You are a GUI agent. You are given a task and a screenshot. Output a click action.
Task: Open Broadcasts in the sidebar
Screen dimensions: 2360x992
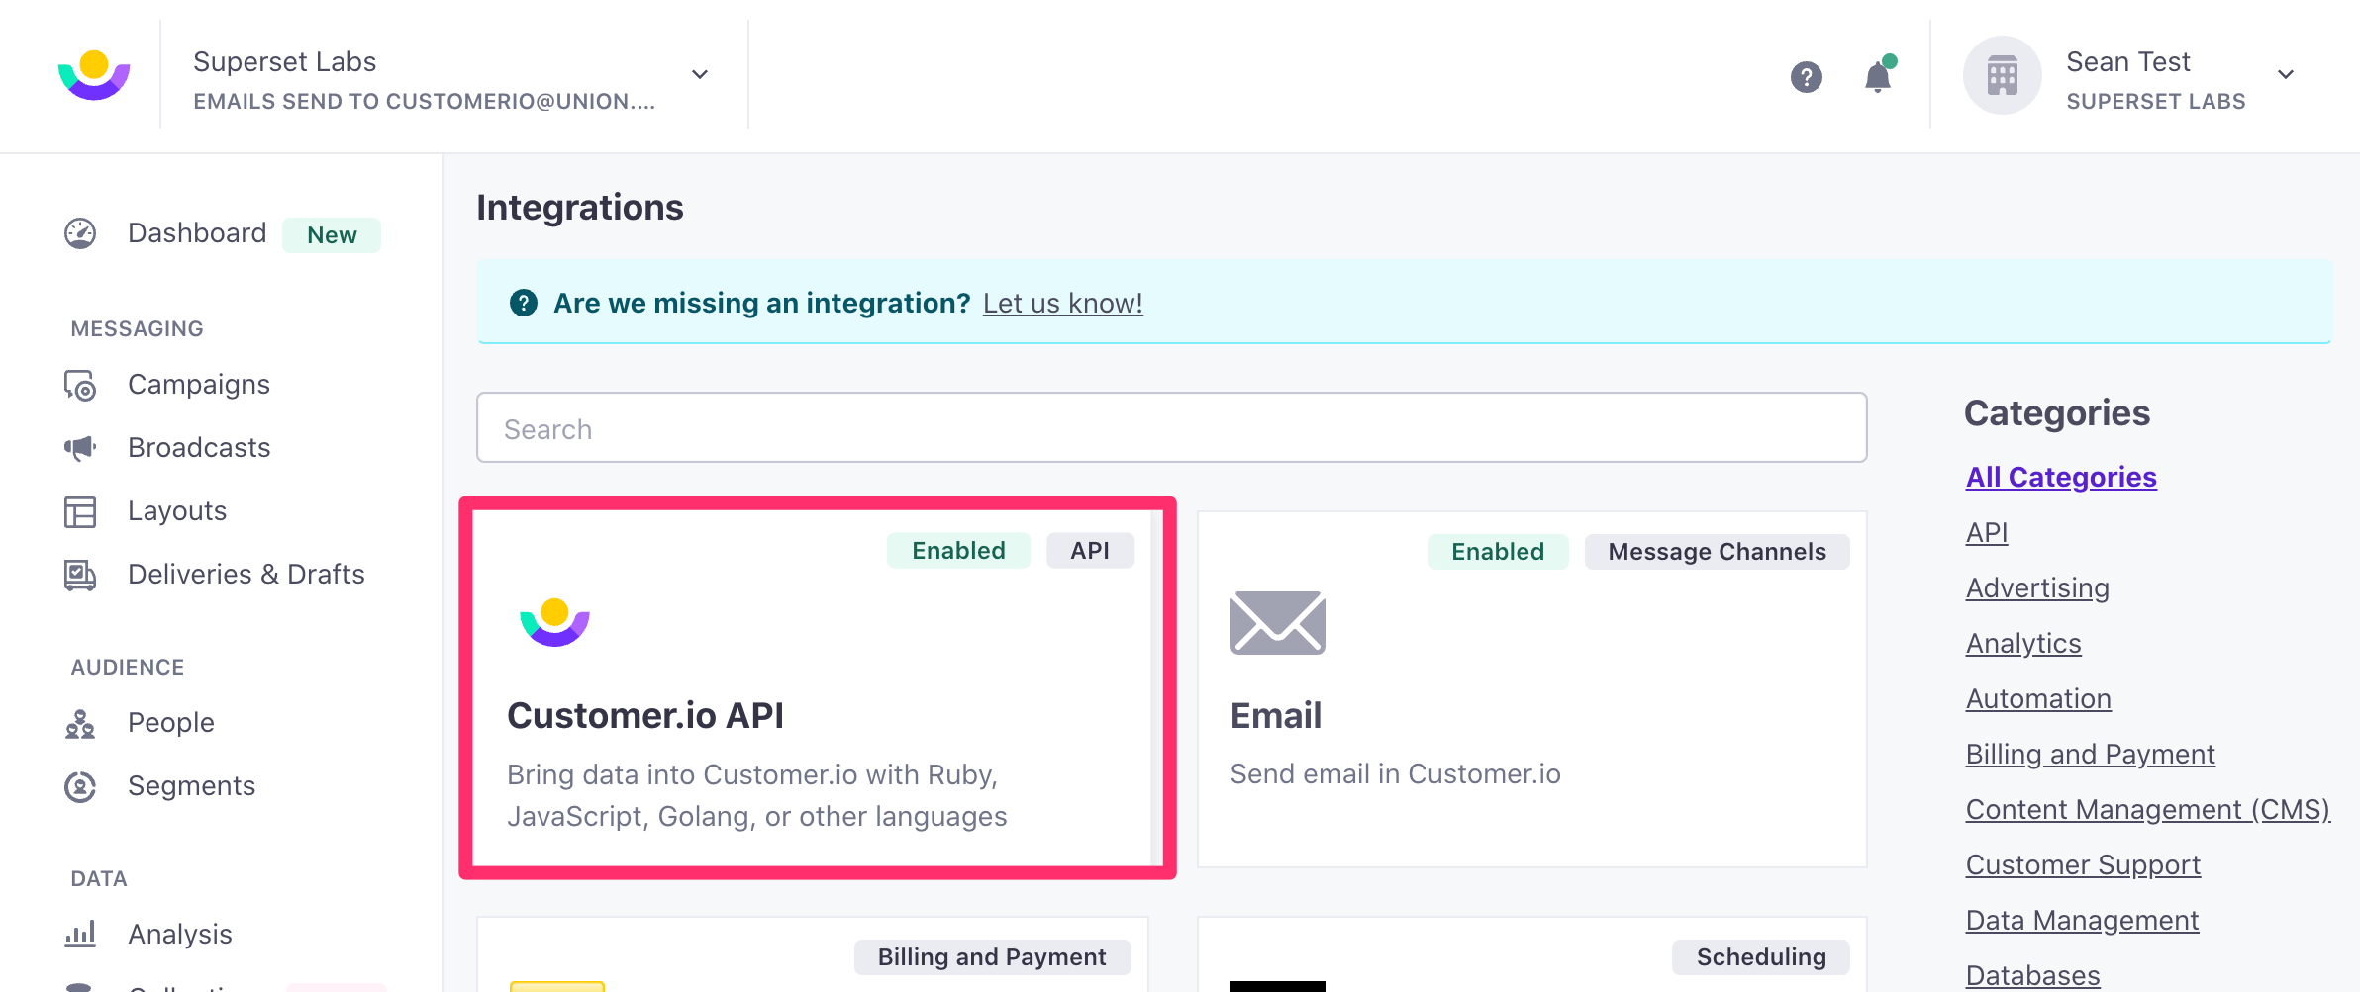tap(199, 448)
